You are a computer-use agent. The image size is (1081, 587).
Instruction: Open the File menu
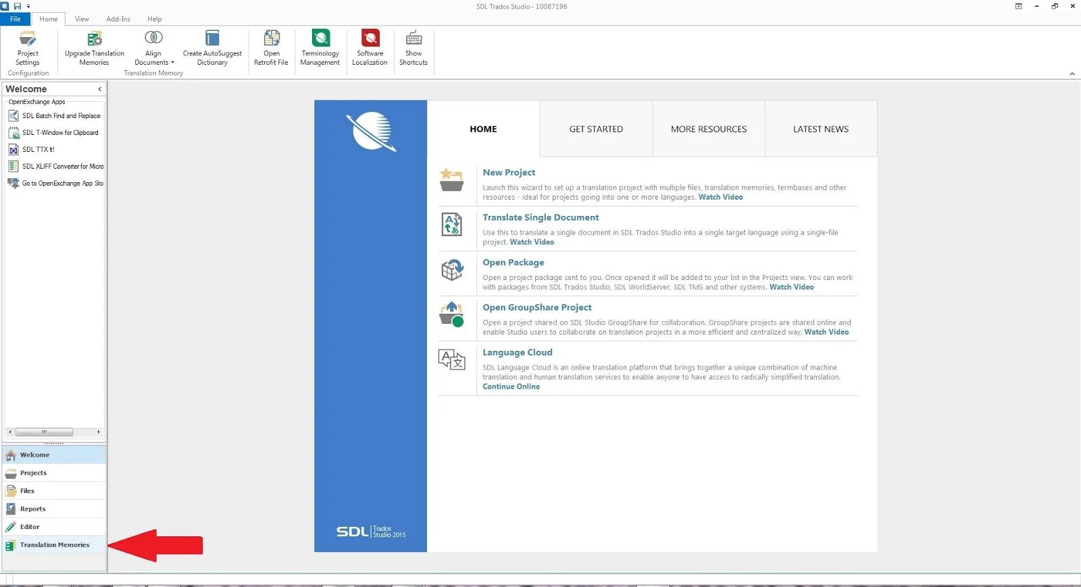point(15,19)
